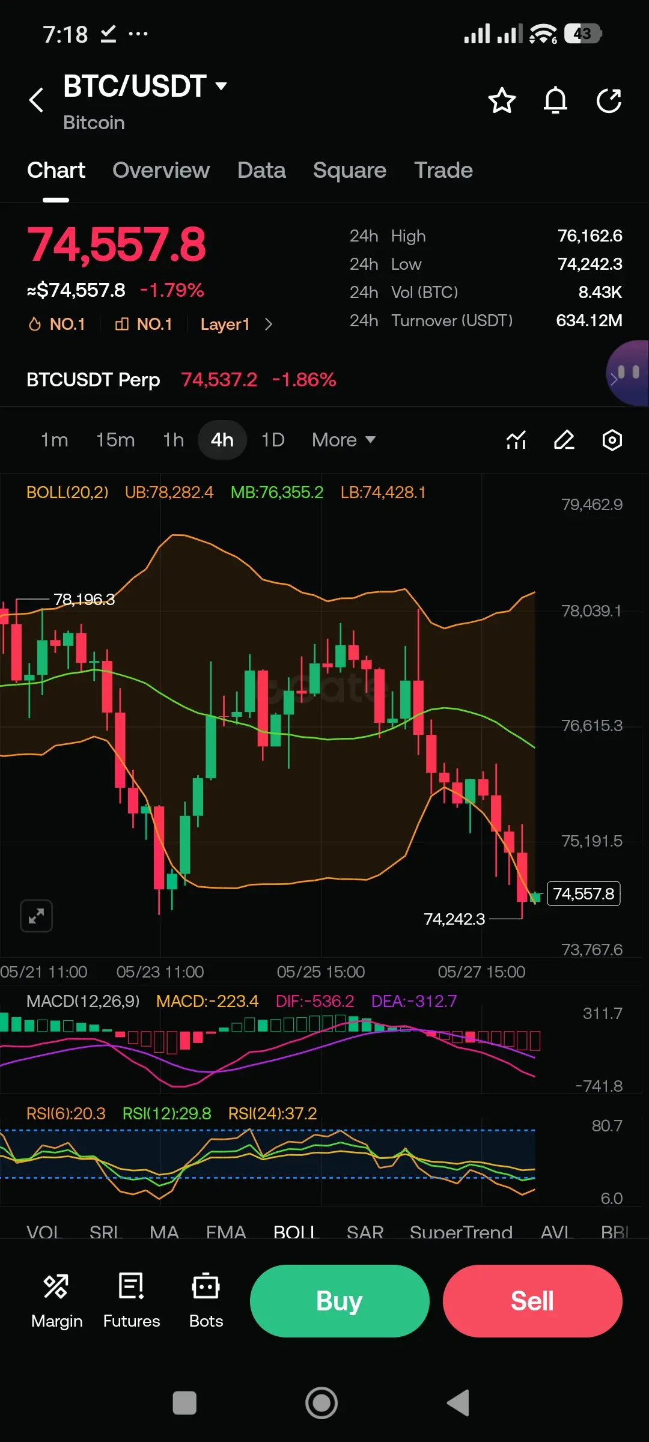Tap the LB:74,428.1 Bollinger value
The width and height of the screenshot is (649, 1442).
[x=383, y=492]
